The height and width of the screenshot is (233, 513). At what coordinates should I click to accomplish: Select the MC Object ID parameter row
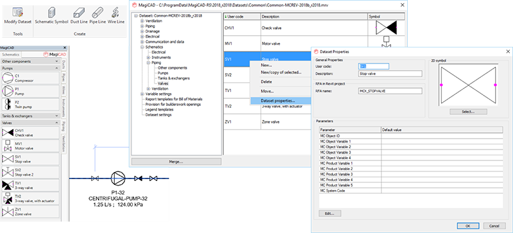[x=410, y=135]
